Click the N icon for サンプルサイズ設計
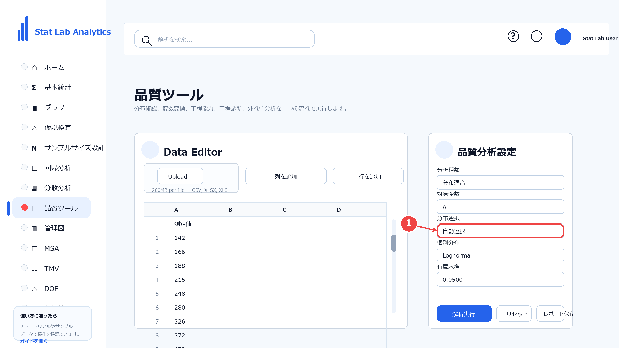 34,148
